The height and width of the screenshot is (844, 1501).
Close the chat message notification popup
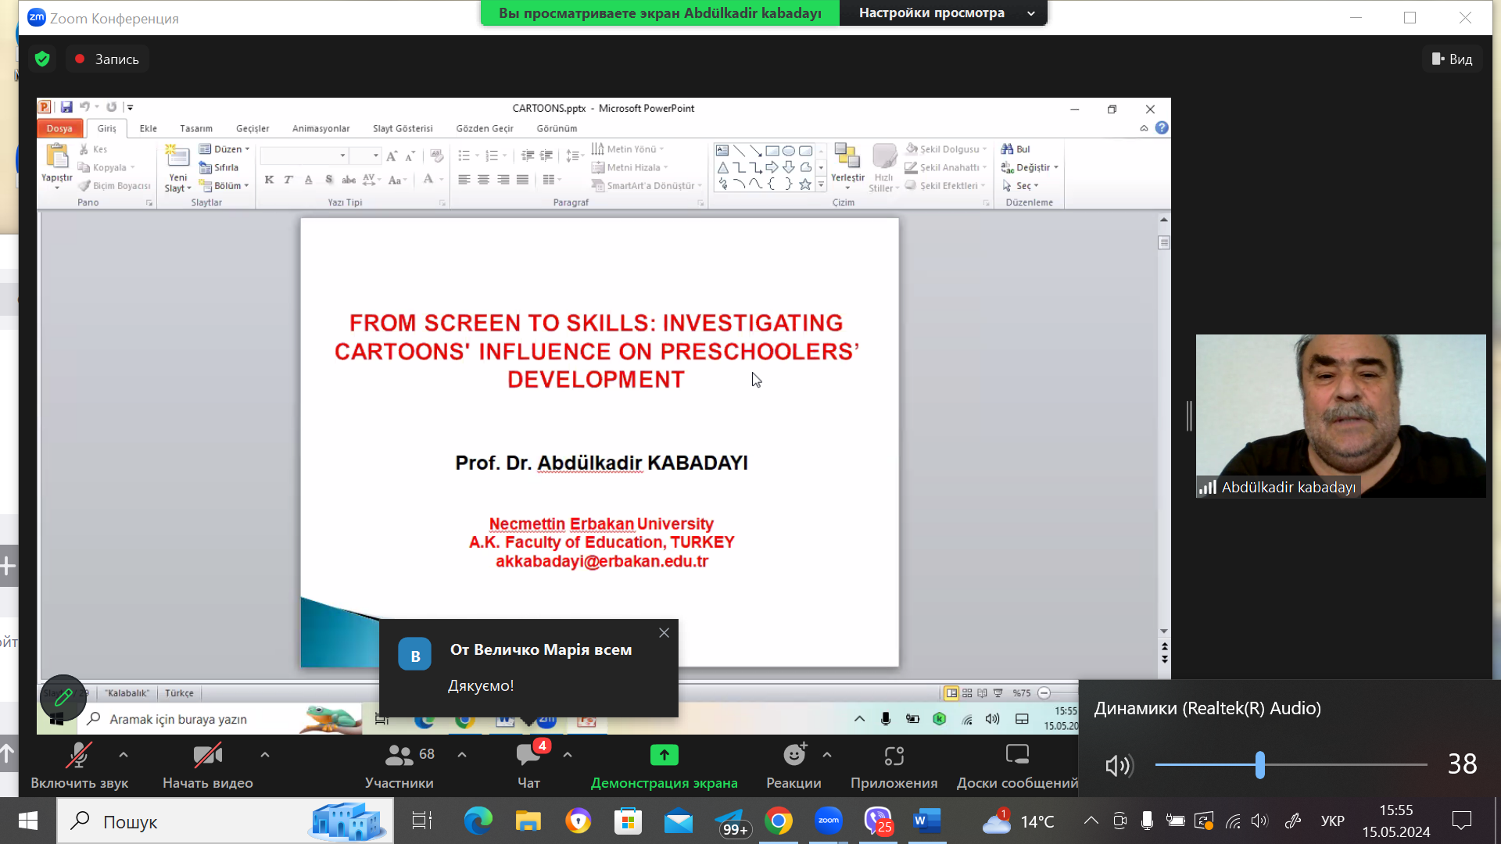(x=664, y=633)
